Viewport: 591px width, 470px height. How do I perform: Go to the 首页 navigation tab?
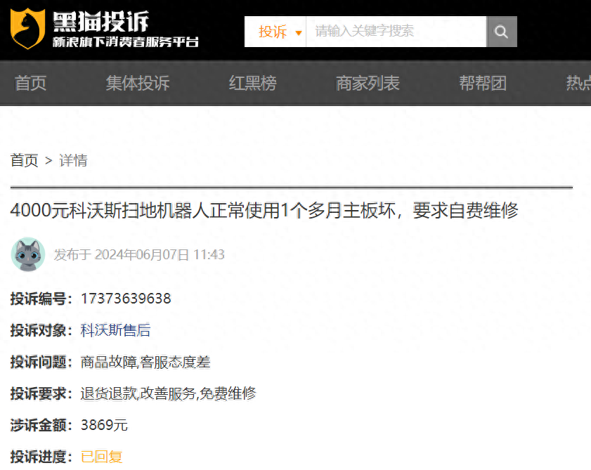tap(30, 83)
